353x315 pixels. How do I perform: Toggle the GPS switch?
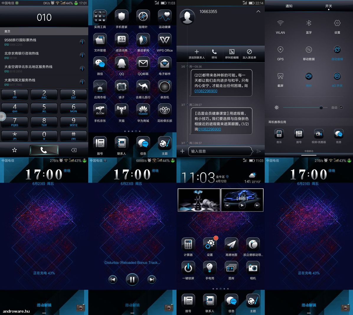click(x=280, y=50)
